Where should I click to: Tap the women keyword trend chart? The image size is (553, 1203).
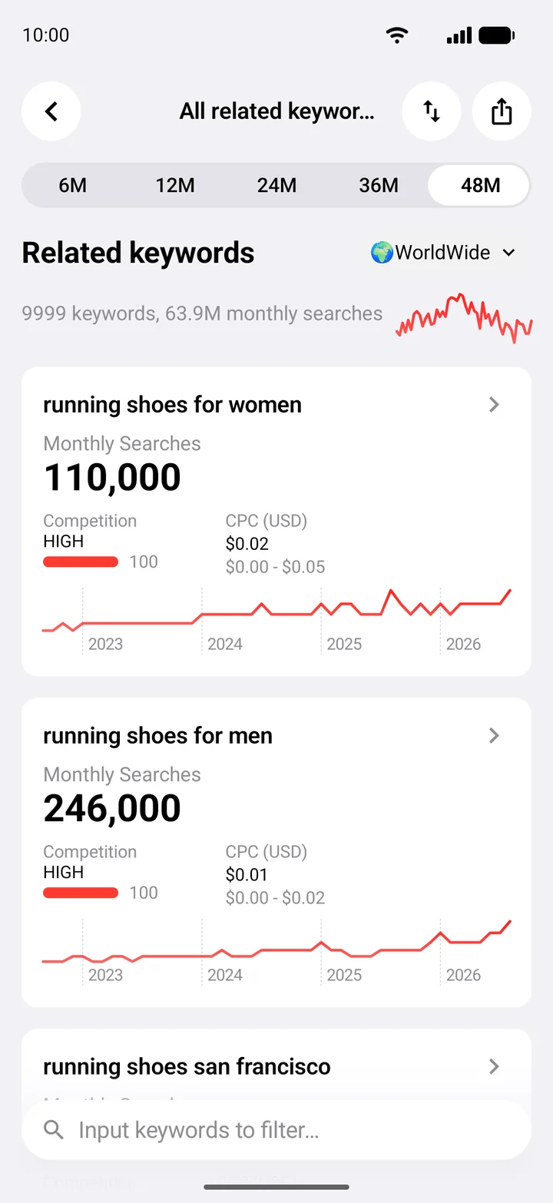276,620
